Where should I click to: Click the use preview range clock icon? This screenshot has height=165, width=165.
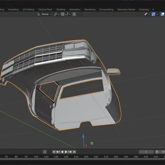[x=157, y=152]
